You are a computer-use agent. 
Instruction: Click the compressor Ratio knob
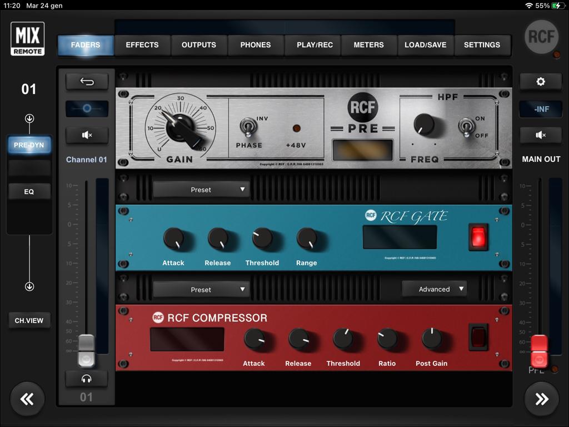coord(388,340)
